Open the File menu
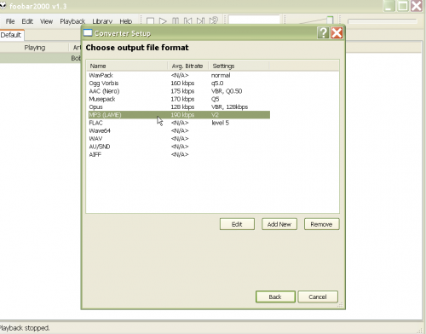Viewport: 426px width, 334px height. (10, 21)
